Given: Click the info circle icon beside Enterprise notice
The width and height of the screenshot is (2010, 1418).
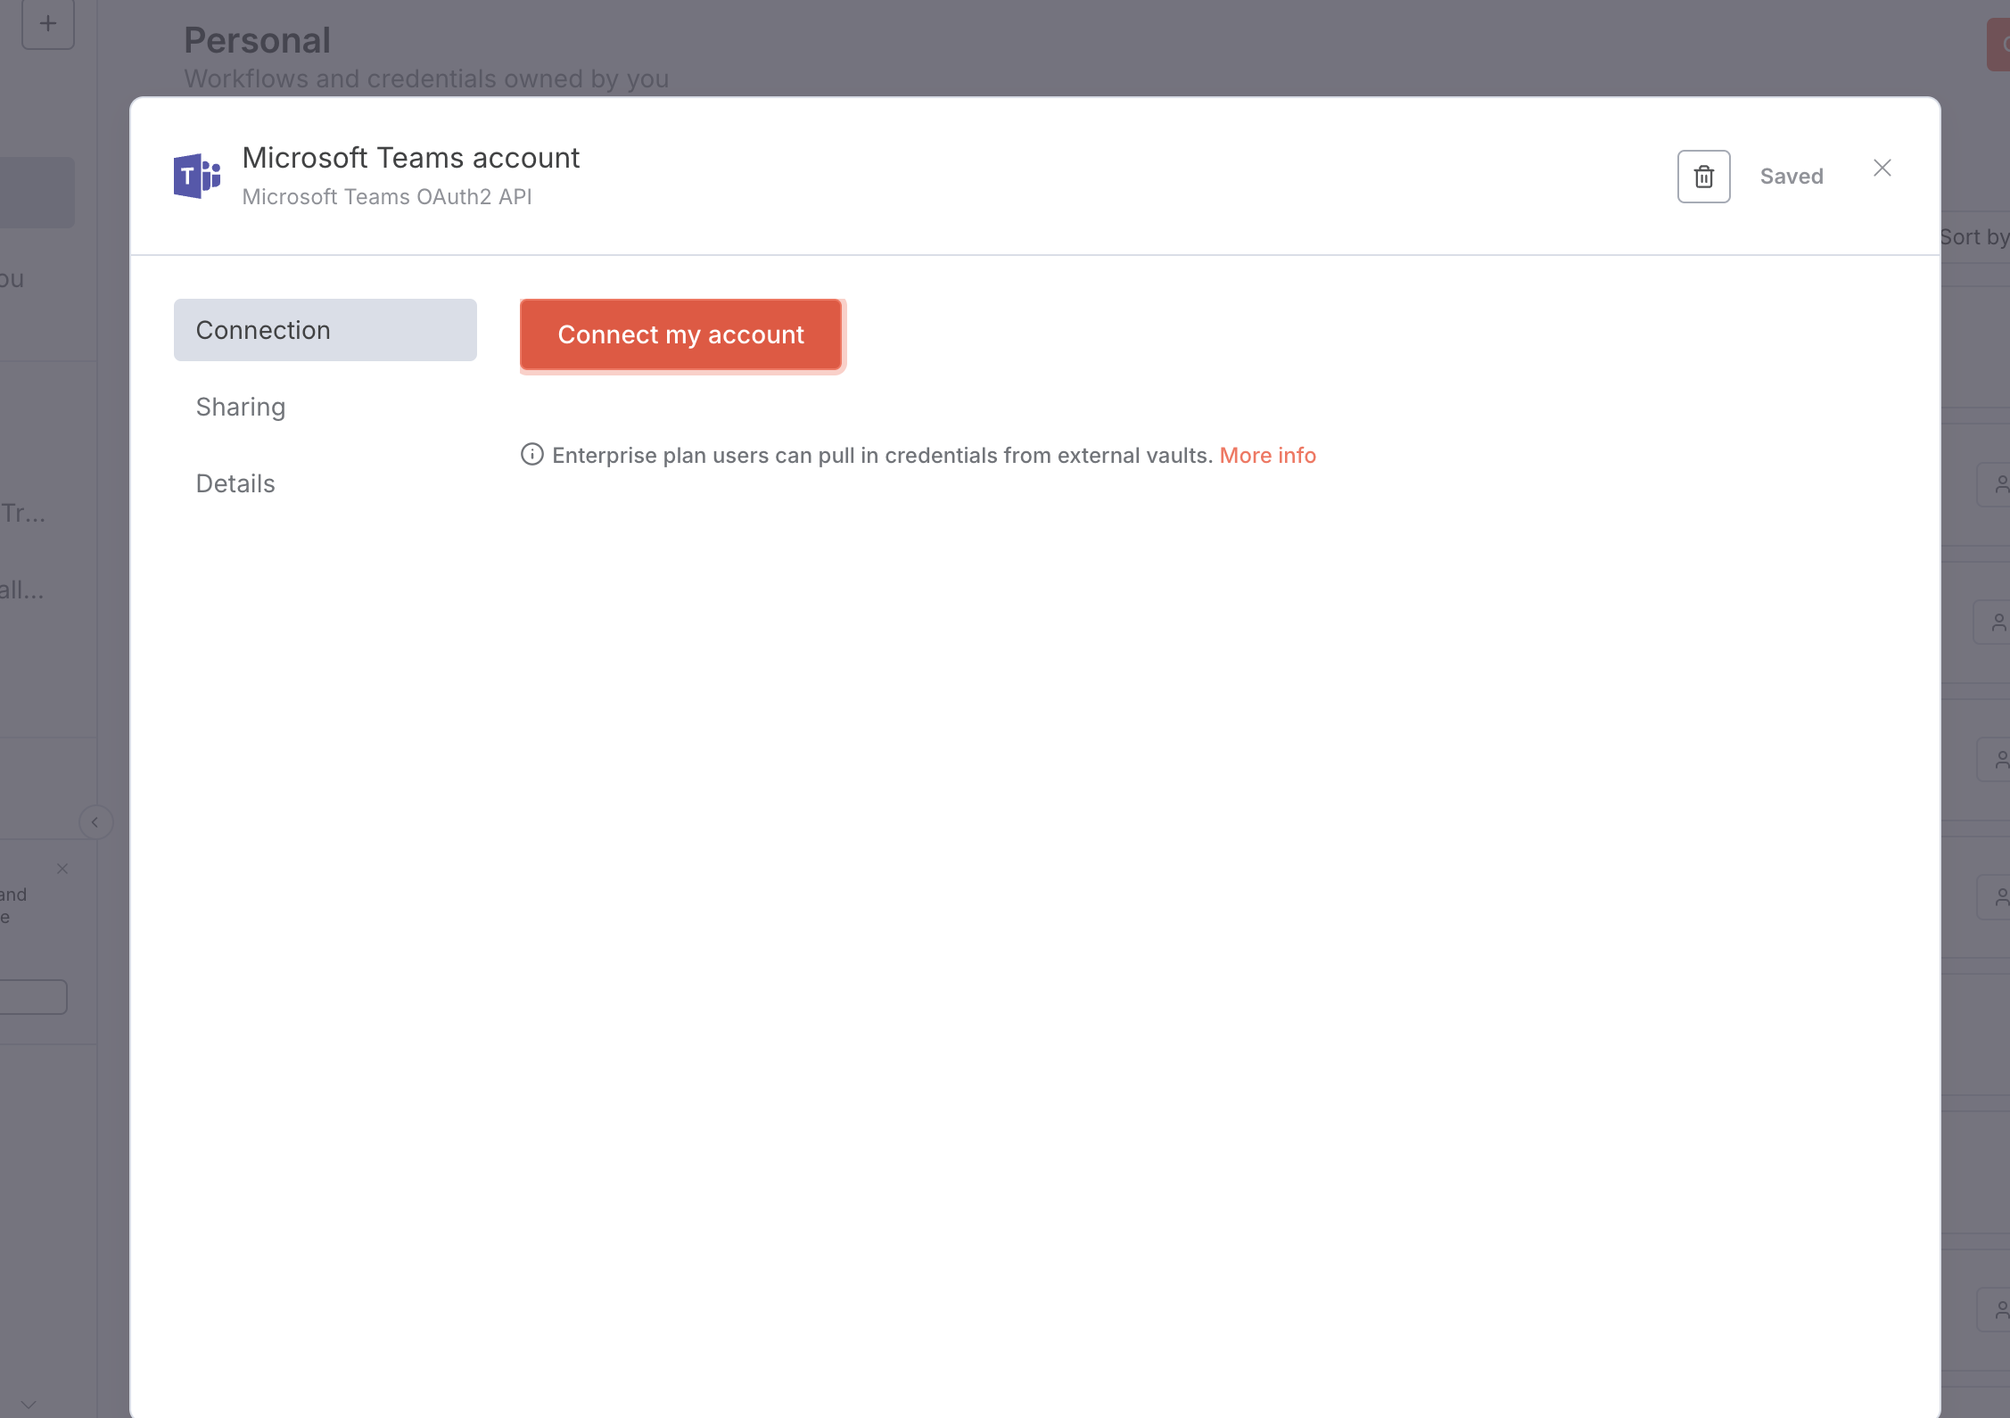Looking at the screenshot, I should point(532,455).
